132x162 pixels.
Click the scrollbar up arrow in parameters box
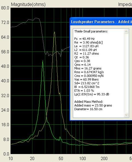126,32
